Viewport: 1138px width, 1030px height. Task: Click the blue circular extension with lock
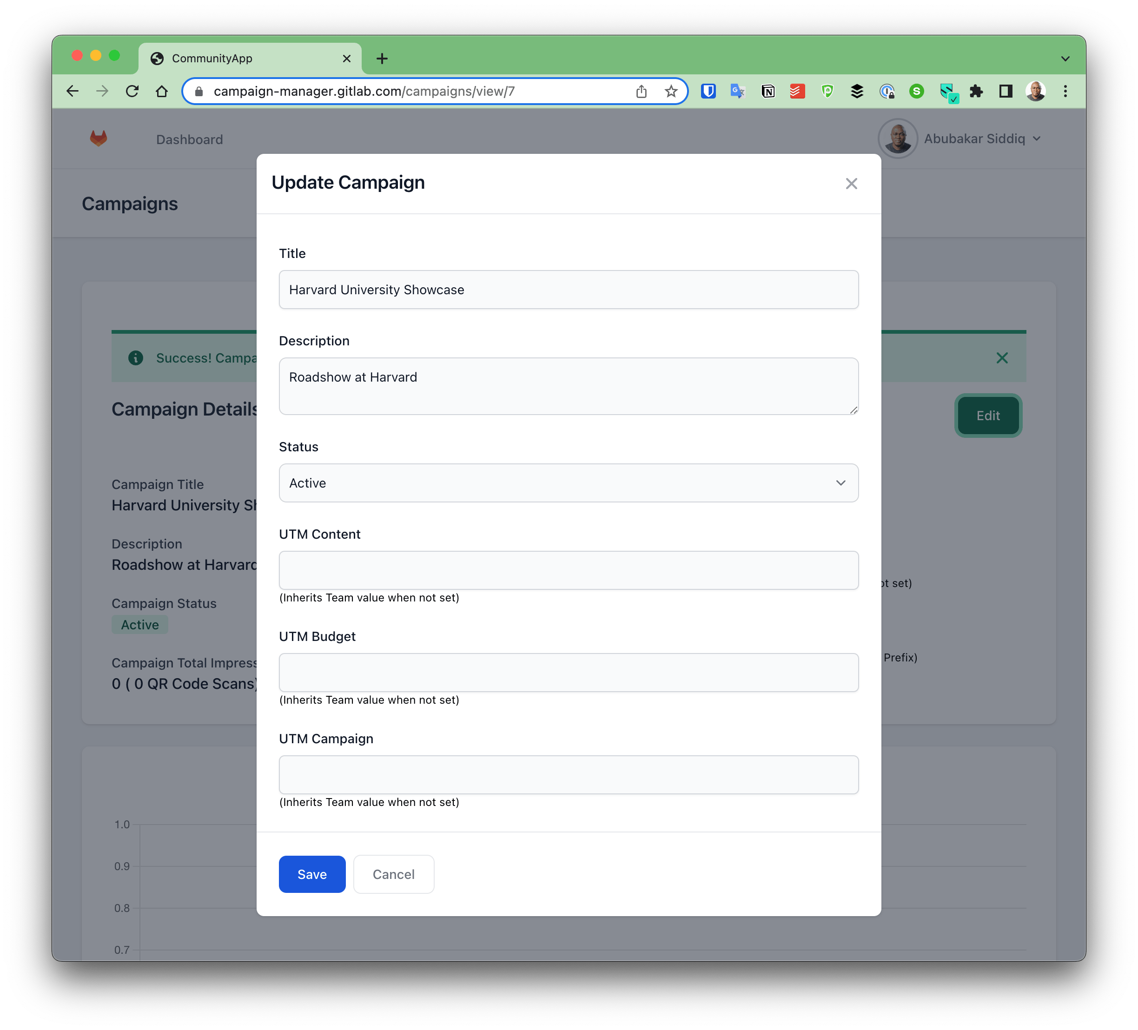[x=887, y=91]
